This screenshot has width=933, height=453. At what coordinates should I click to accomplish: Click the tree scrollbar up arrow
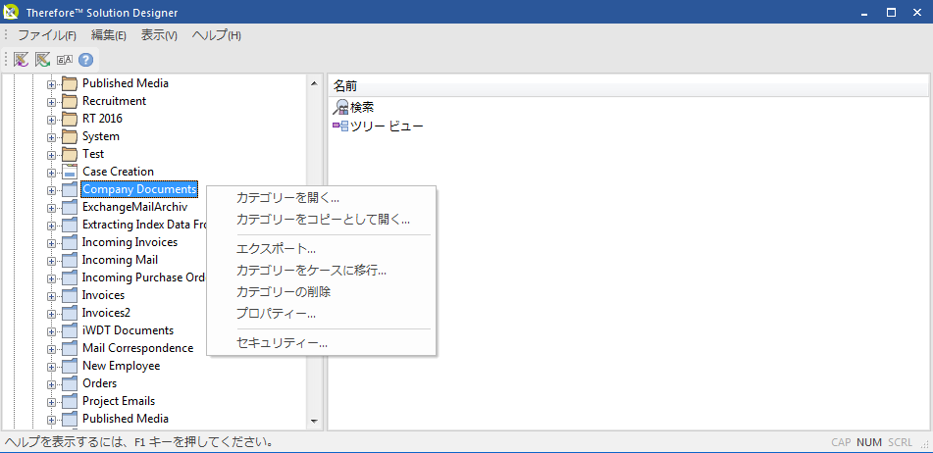tap(314, 83)
